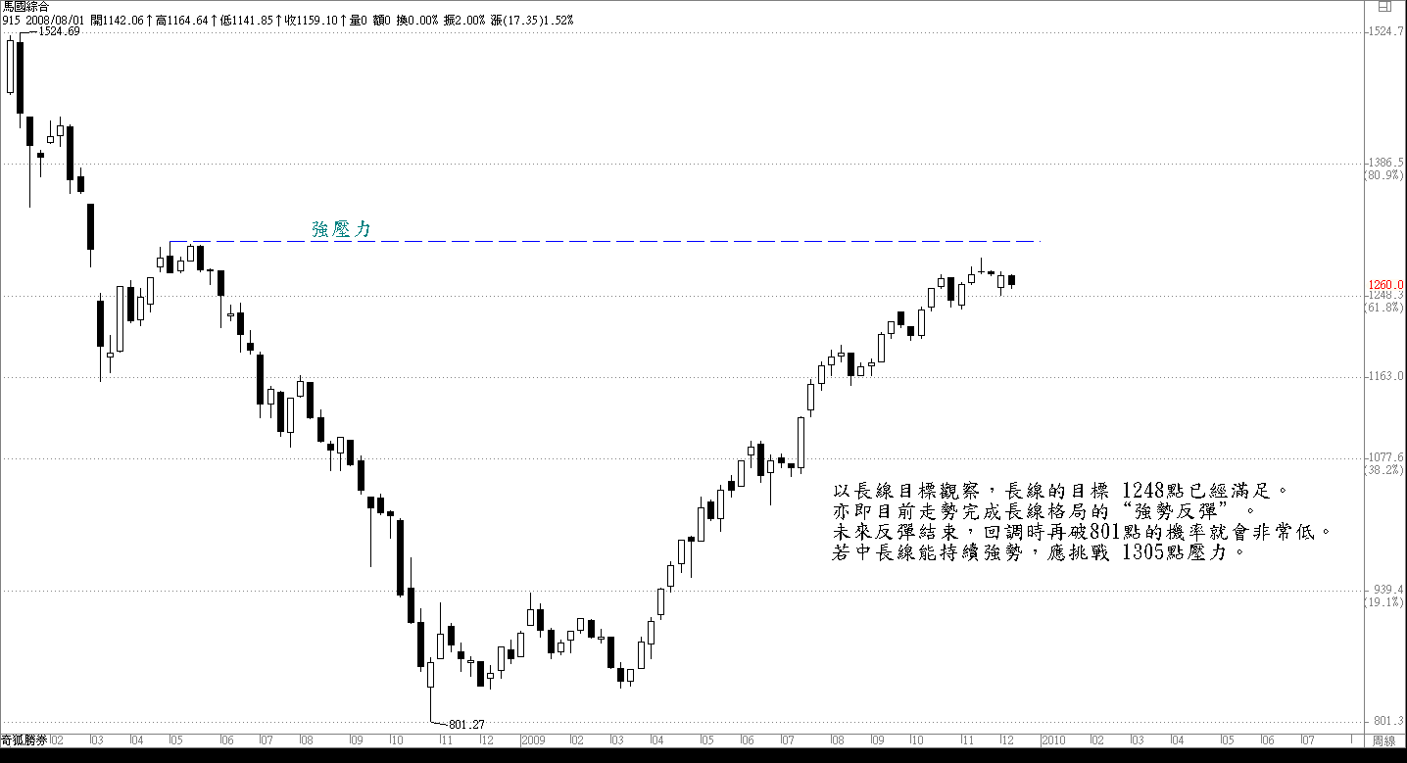Select annotation line mentioning “強勢反彈”
Image resolution: width=1407 pixels, height=763 pixels.
click(1044, 510)
